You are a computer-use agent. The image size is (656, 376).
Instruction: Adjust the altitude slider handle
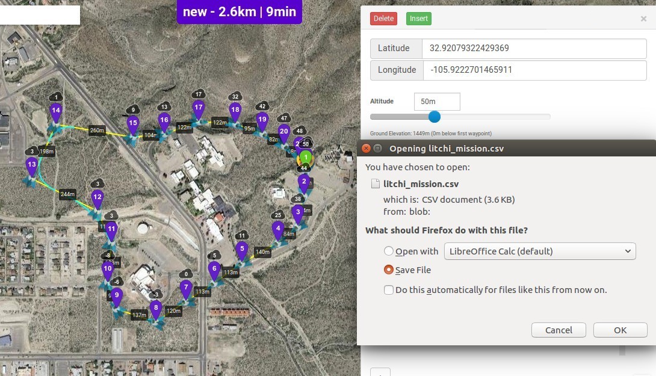[435, 117]
